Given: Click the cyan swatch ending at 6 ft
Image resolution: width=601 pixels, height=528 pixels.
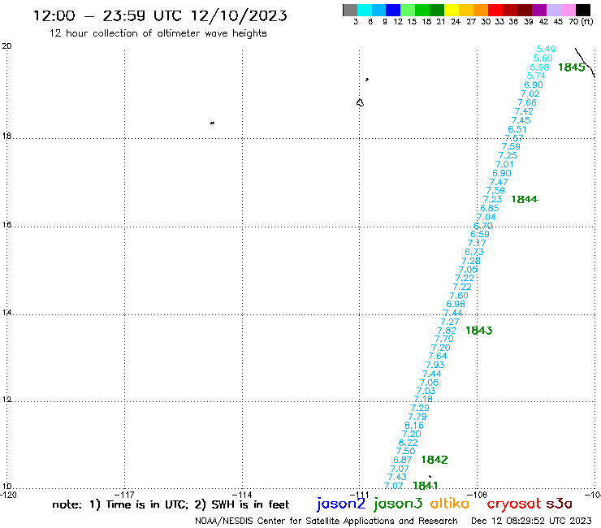Looking at the screenshot, I should point(365,10).
